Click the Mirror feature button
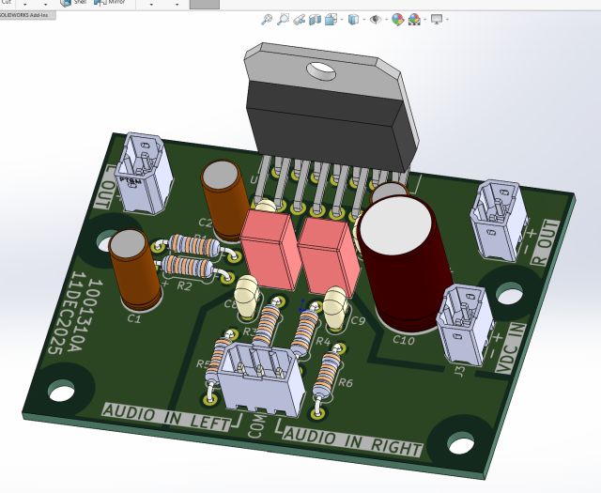 (x=111, y=3)
